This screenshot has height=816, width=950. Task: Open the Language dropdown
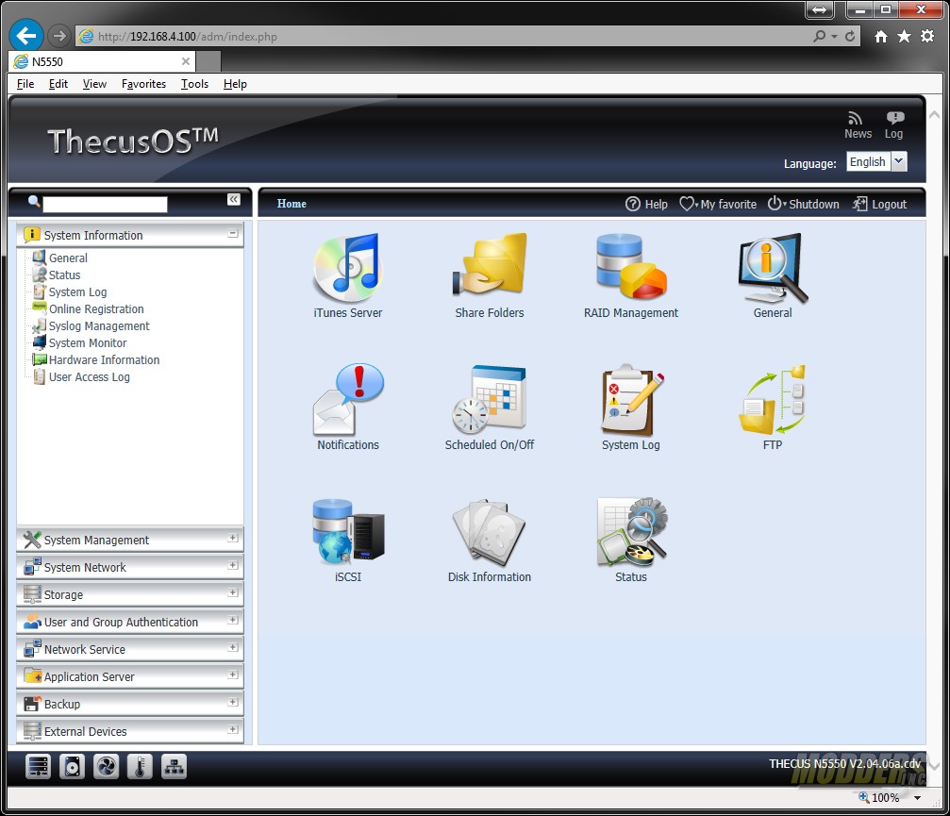899,161
